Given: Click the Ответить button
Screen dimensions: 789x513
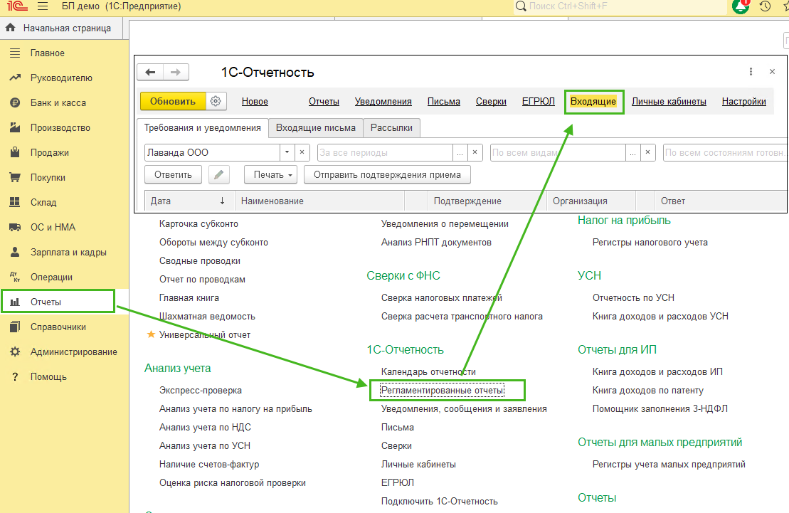Looking at the screenshot, I should [173, 175].
